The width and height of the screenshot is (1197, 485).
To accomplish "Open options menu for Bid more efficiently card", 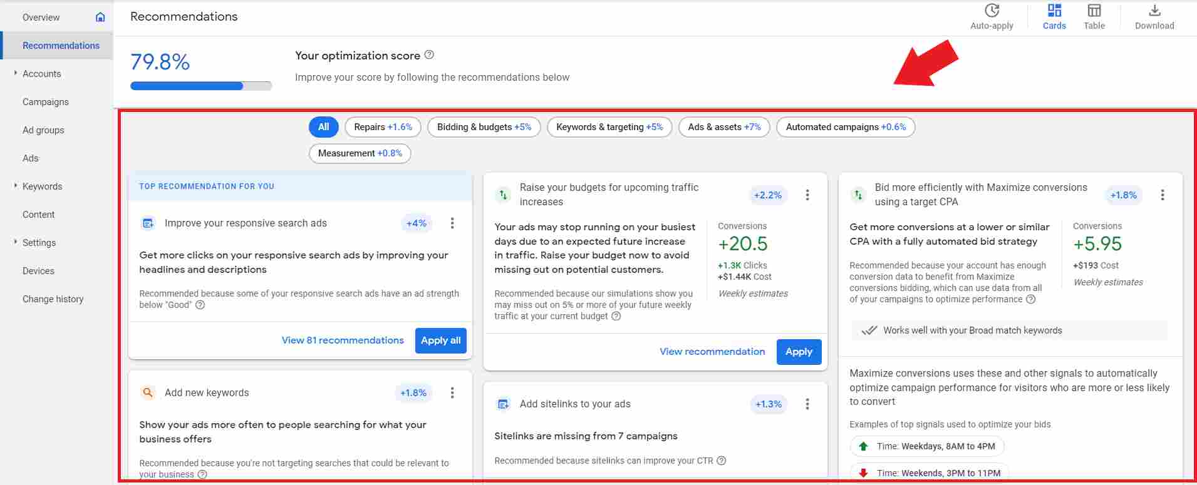I will [x=1163, y=195].
